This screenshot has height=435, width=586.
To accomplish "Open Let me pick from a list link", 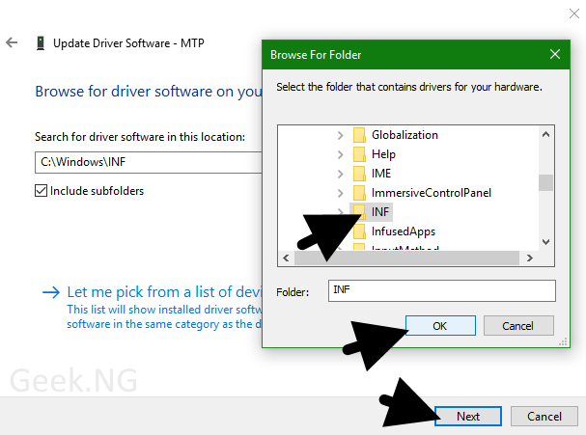I will coord(164,291).
